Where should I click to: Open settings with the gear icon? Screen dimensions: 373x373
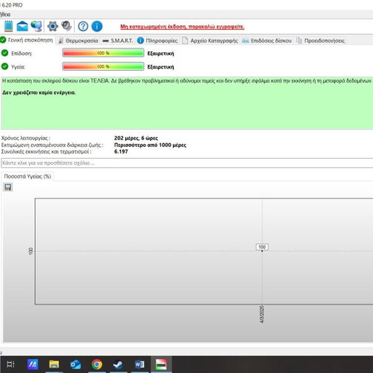point(52,26)
